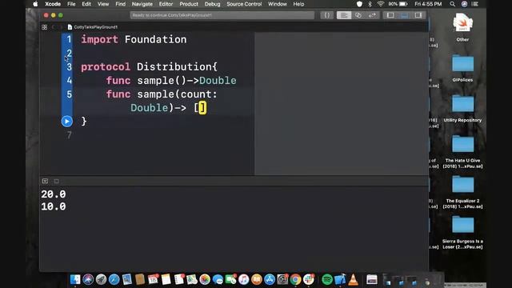The image size is (512, 288).
Task: Open the File menu
Action: click(71, 4)
